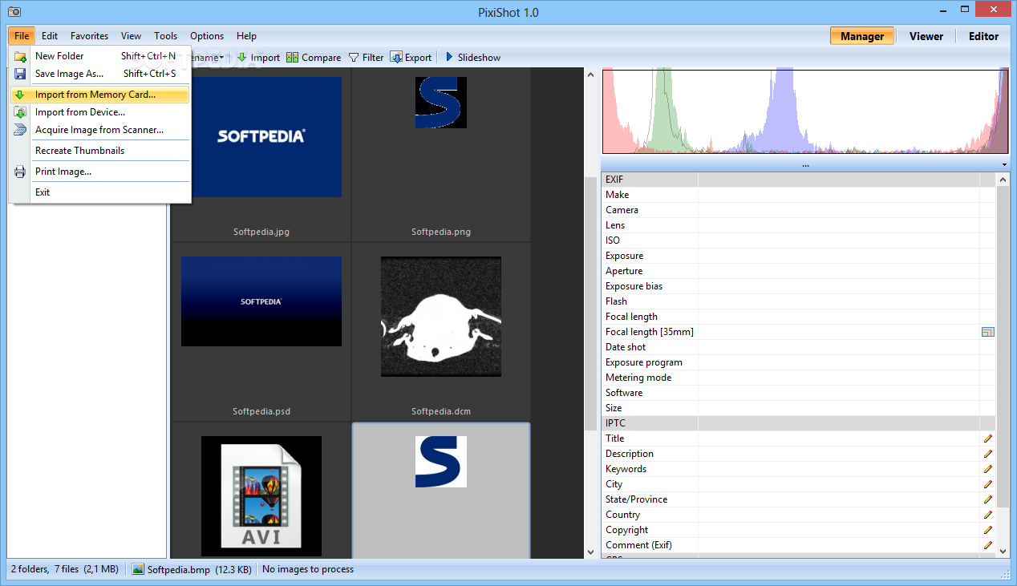
Task: Click the Import toolbar button label
Action: [265, 58]
